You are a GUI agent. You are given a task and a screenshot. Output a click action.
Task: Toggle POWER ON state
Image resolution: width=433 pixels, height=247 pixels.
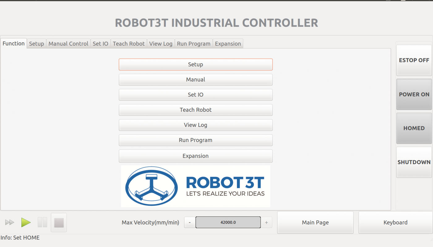tap(414, 94)
